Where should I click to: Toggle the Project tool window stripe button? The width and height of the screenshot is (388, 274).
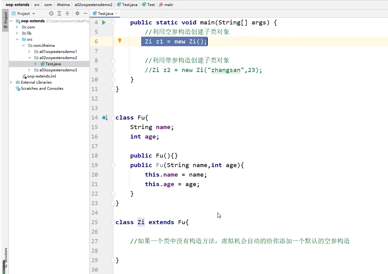5,19
